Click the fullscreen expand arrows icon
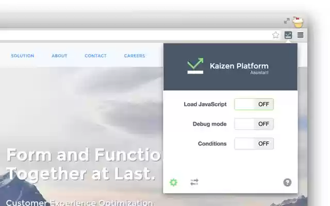The height and width of the screenshot is (206, 330). 287,21
